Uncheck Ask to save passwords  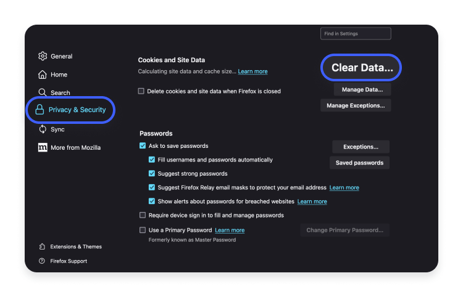tap(143, 146)
